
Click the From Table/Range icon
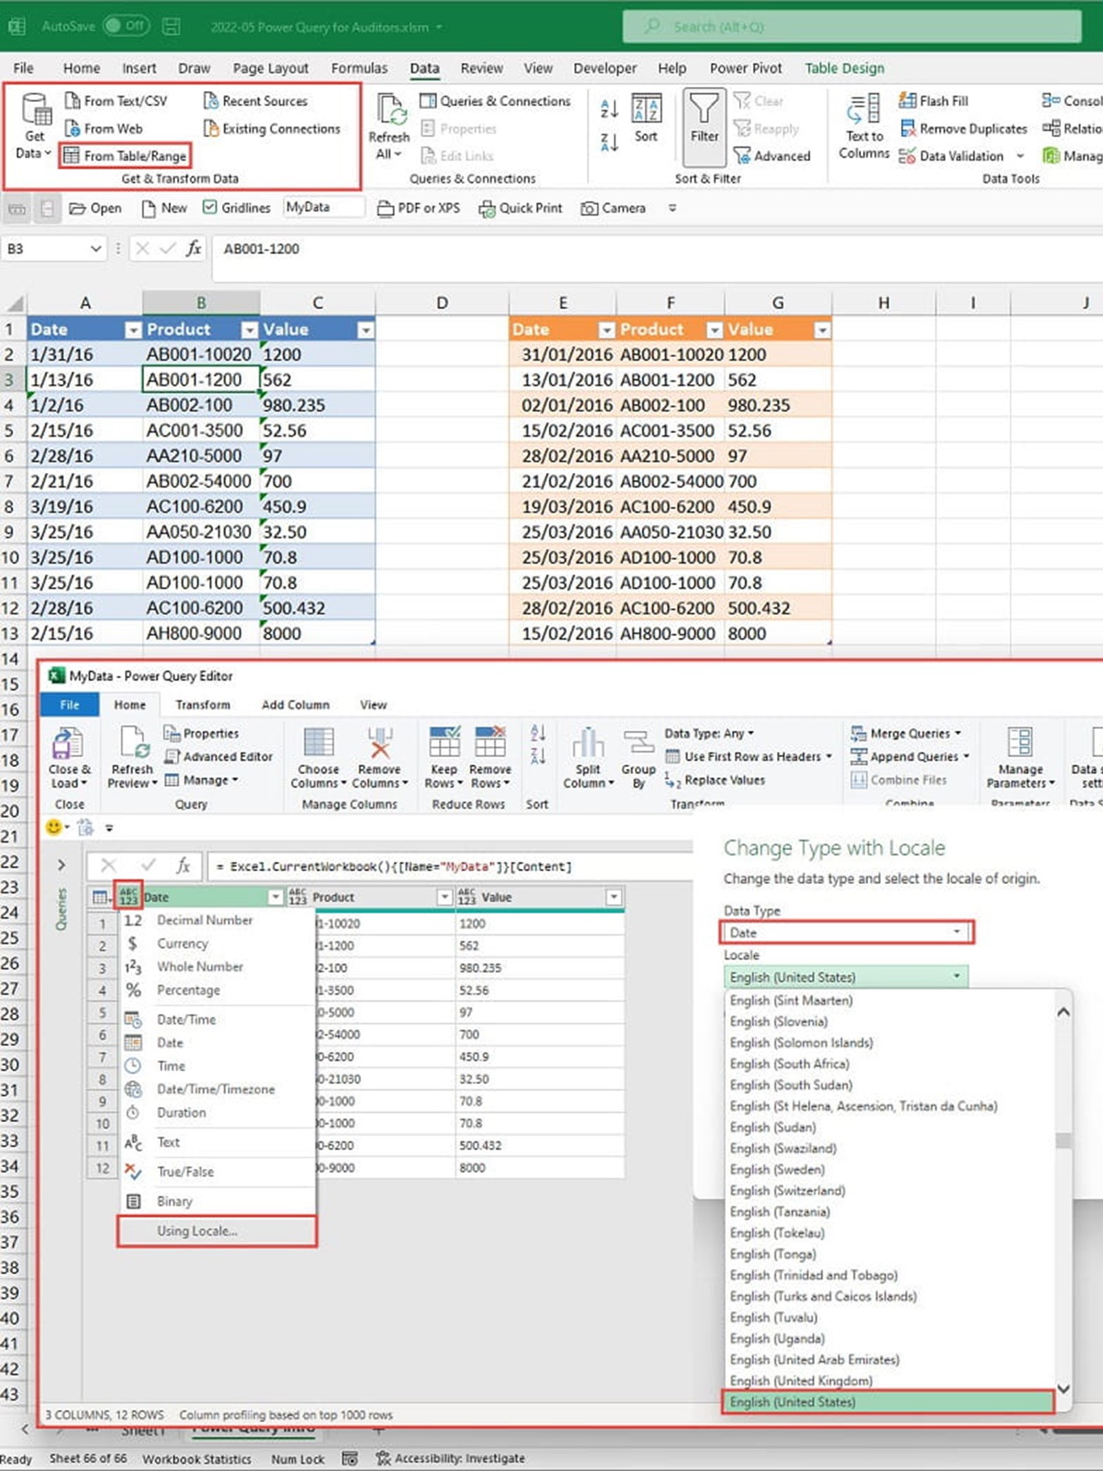[70, 156]
